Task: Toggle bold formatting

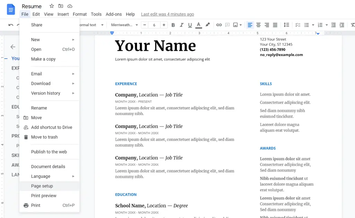Action: click(173, 25)
